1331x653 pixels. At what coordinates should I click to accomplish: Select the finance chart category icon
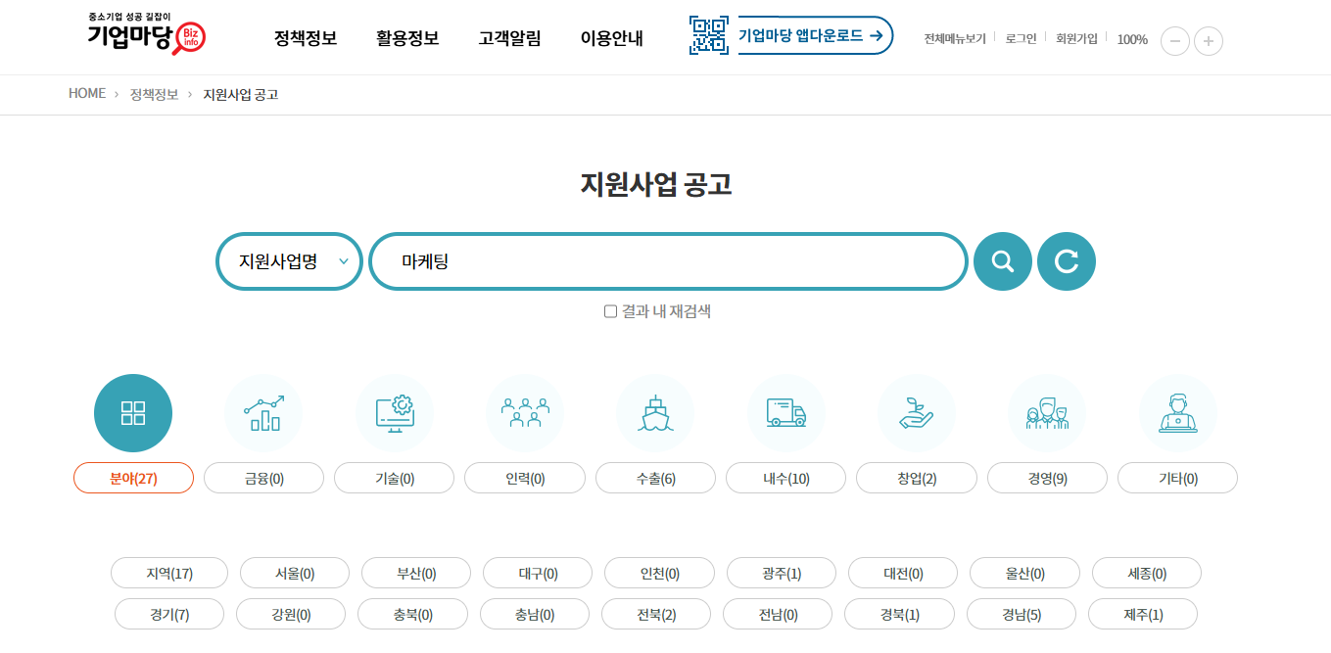(x=263, y=413)
